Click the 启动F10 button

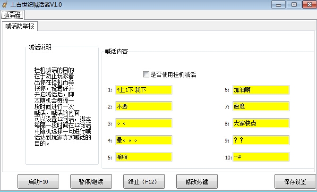click(38, 182)
